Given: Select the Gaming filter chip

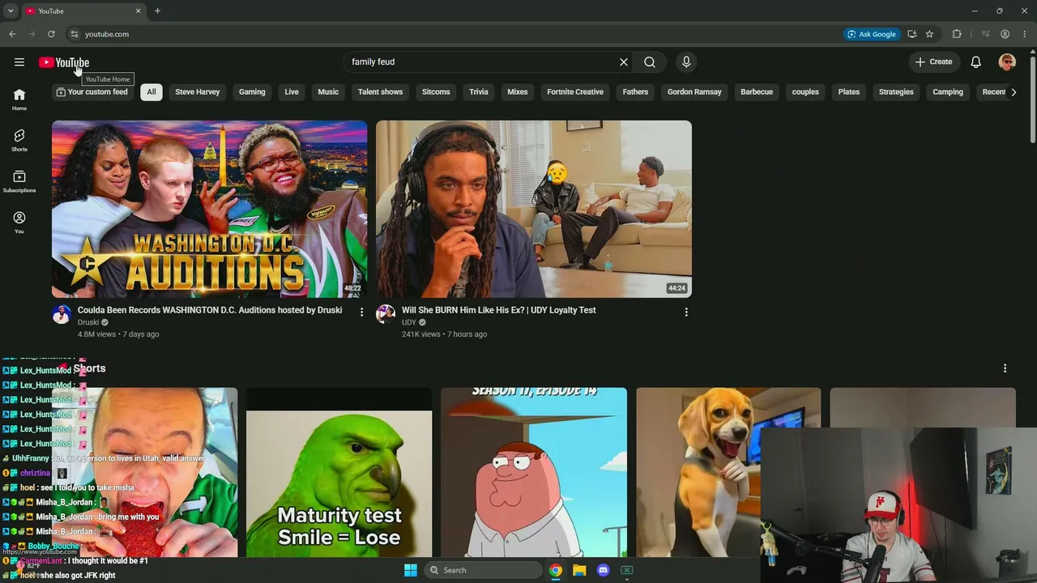Looking at the screenshot, I should click(252, 92).
